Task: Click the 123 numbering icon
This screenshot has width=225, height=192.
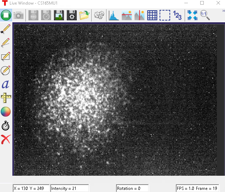Action: point(177,15)
